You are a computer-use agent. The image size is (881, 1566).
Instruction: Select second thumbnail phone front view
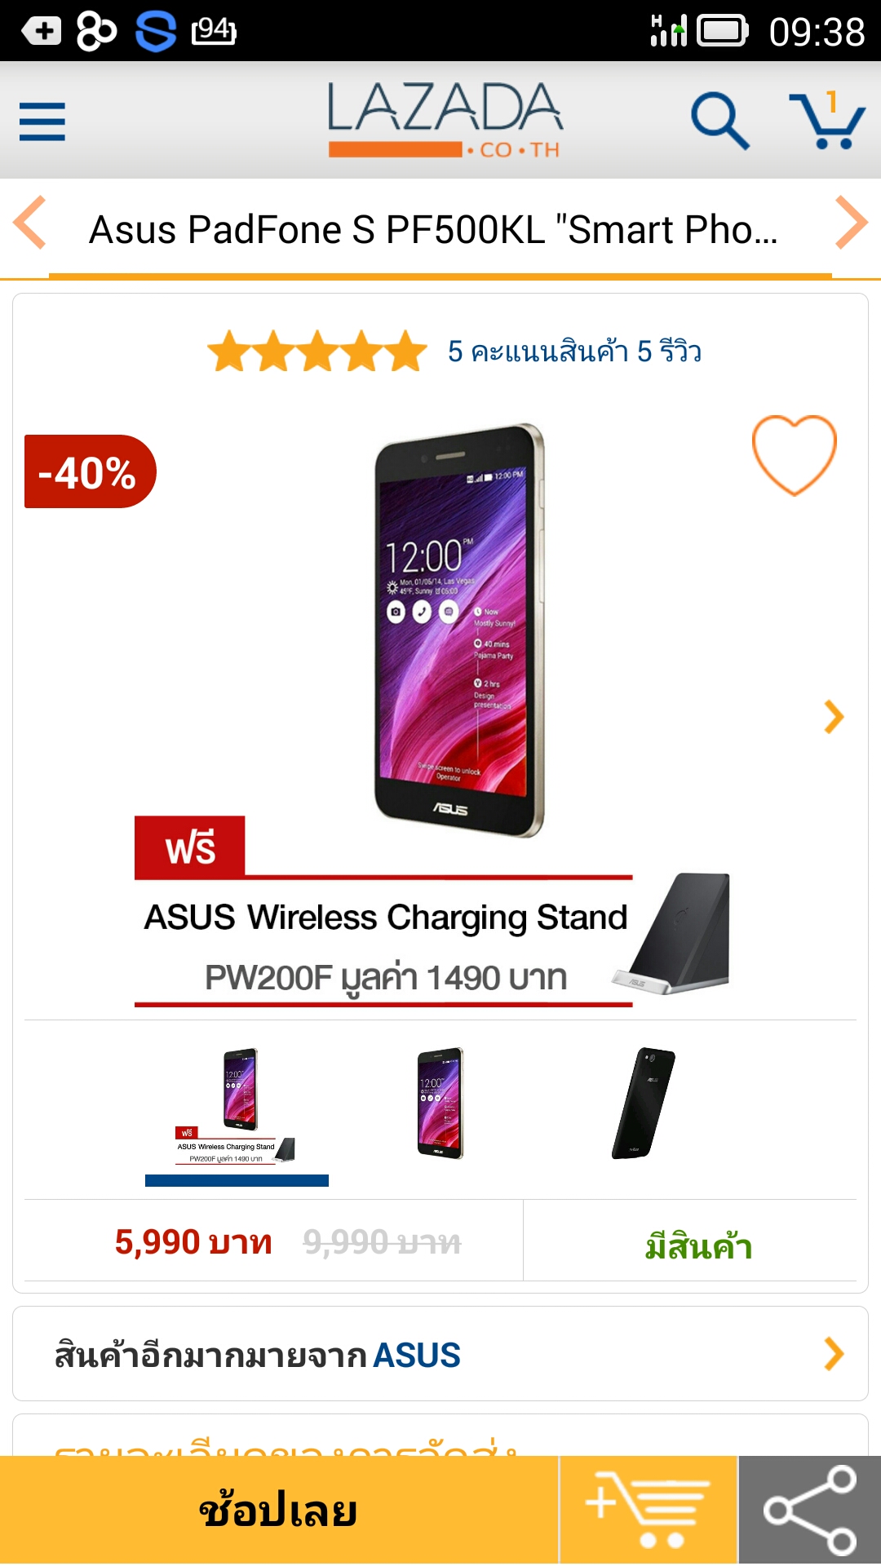click(440, 1103)
